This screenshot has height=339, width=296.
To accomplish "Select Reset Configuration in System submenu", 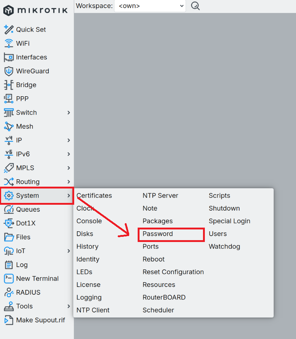I will tap(173, 272).
